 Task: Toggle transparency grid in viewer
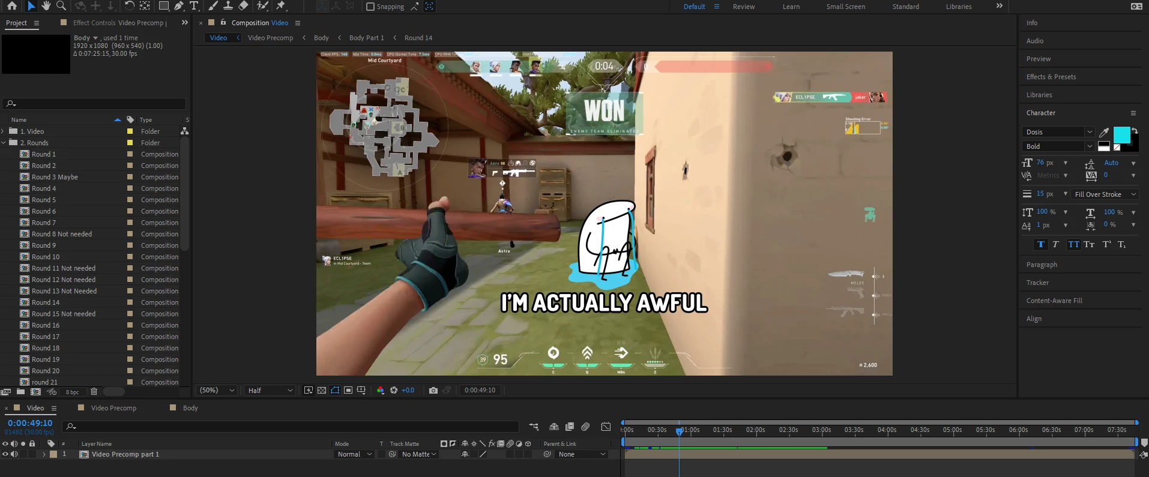point(322,390)
